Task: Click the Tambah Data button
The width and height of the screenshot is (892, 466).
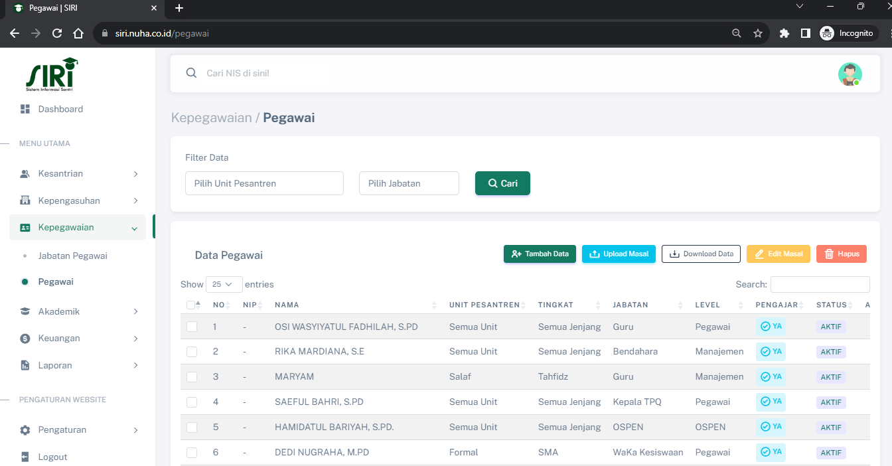Action: 540,254
